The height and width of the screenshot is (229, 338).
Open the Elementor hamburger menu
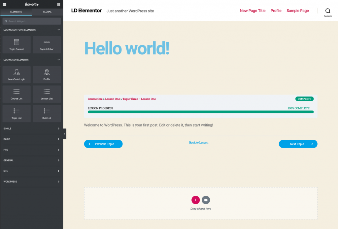pyautogui.click(x=5, y=5)
